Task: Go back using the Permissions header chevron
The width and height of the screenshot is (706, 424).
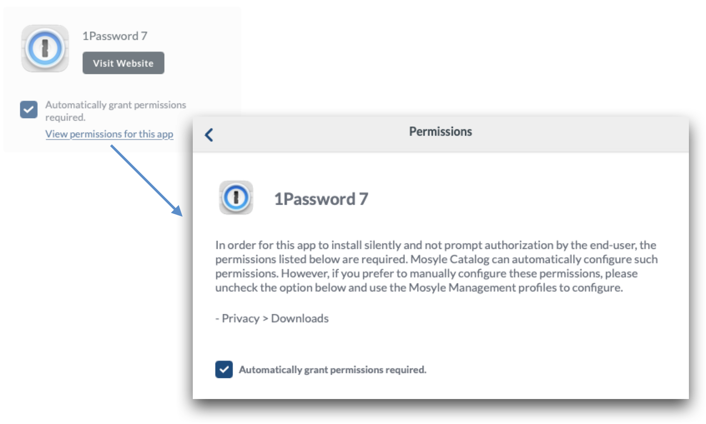Action: click(x=209, y=135)
